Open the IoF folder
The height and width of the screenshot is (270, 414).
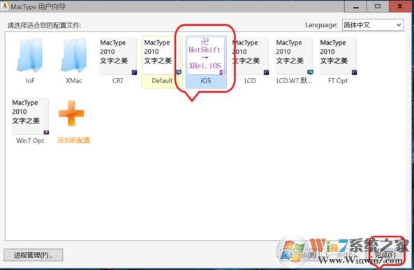30,61
